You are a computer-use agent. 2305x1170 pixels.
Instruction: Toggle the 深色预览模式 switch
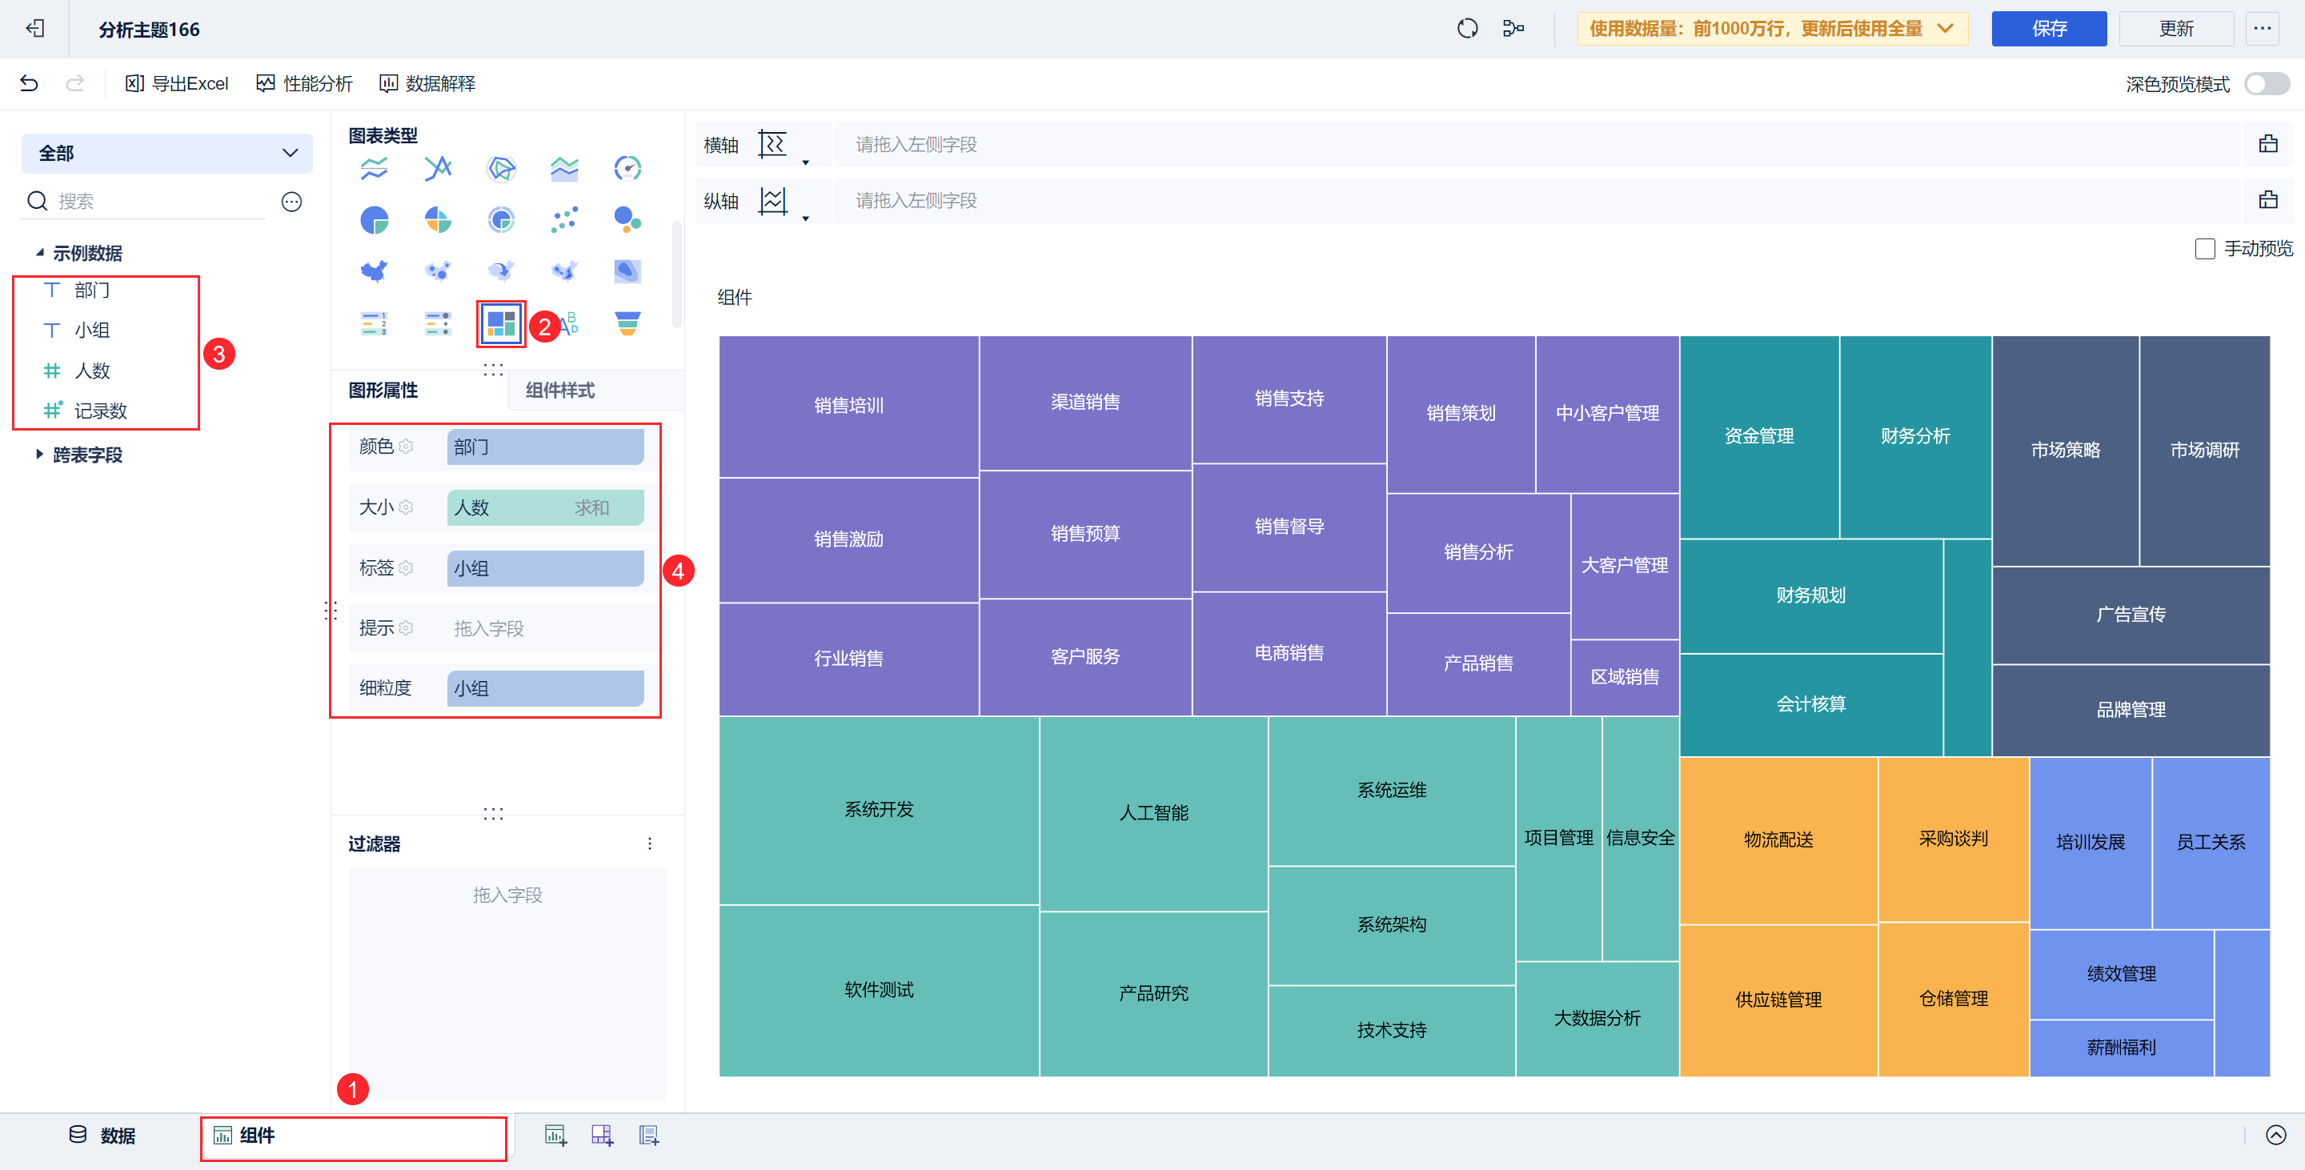pos(2266,84)
